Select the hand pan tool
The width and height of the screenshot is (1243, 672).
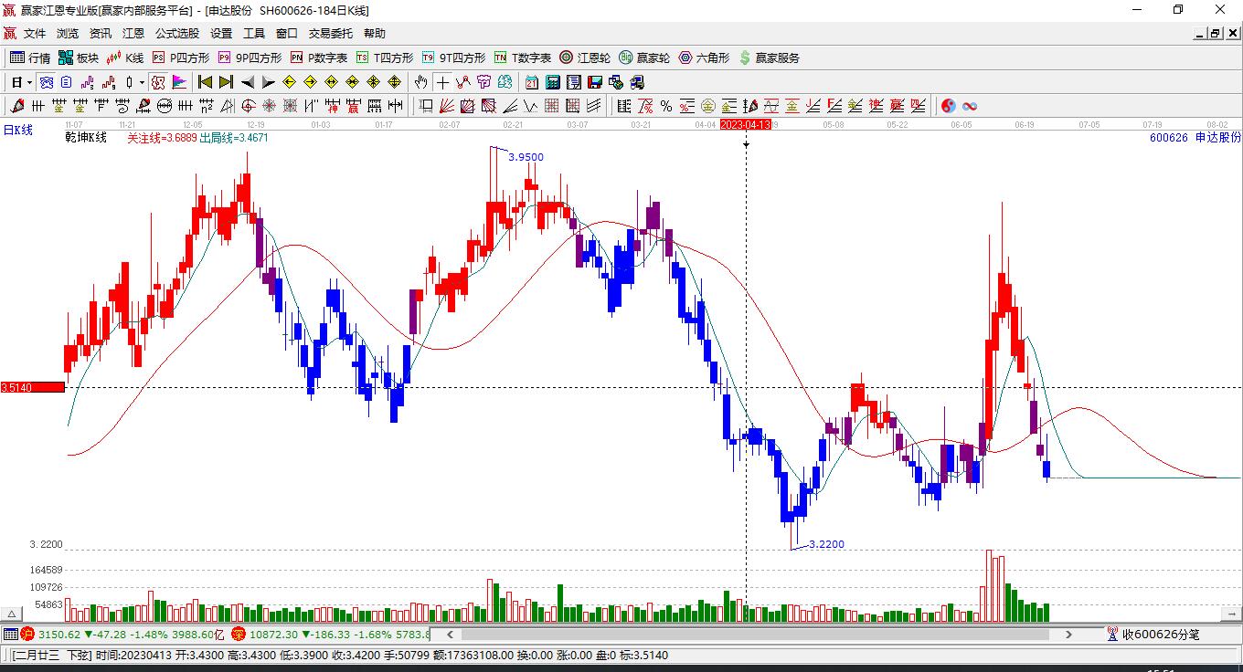[420, 82]
